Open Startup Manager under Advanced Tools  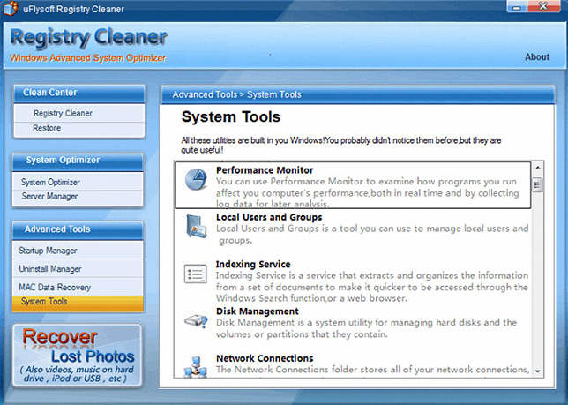(x=78, y=251)
